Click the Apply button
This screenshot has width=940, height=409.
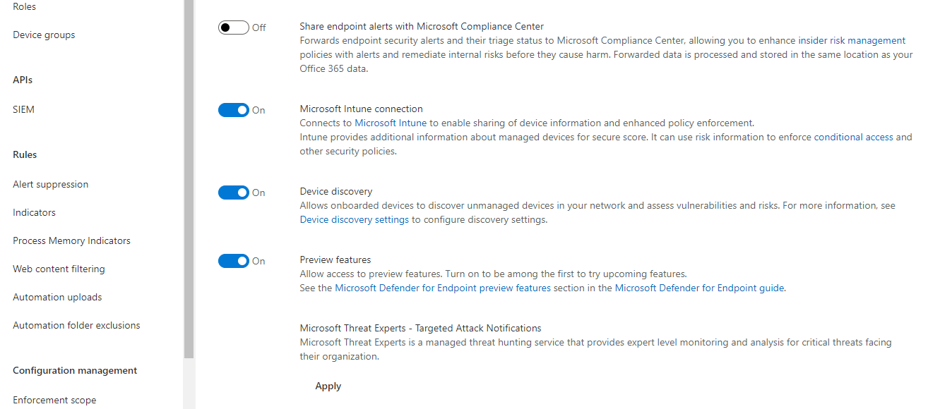coord(328,386)
